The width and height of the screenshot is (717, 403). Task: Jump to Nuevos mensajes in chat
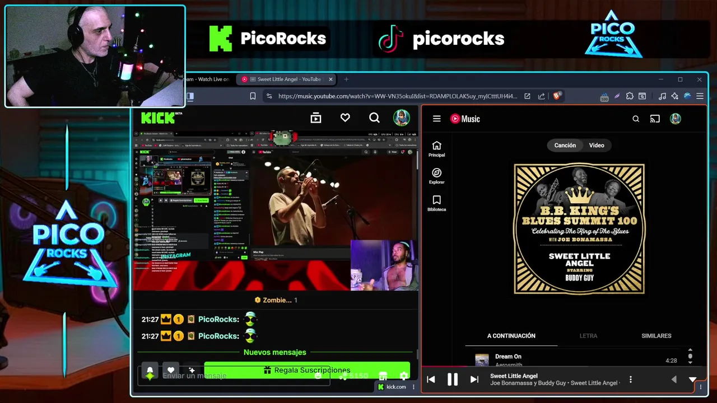[275, 352]
